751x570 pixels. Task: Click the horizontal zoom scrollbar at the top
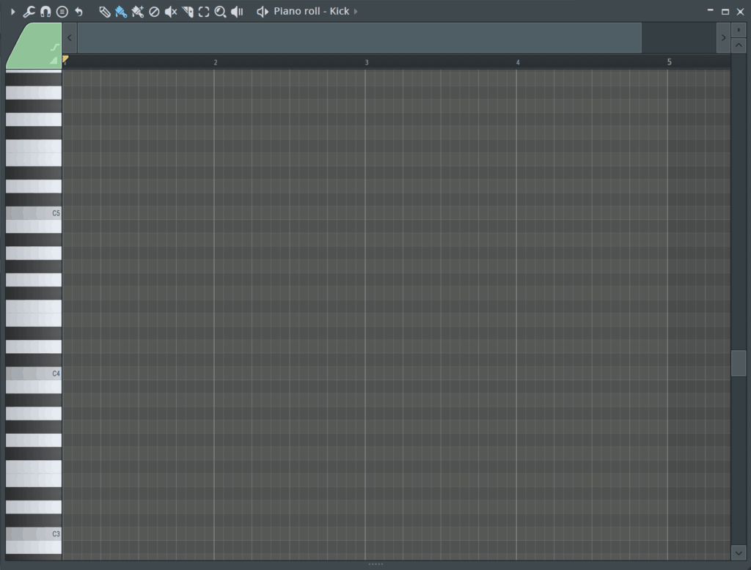coord(359,37)
